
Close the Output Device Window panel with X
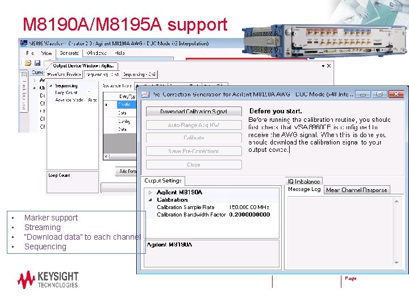[x=329, y=66]
